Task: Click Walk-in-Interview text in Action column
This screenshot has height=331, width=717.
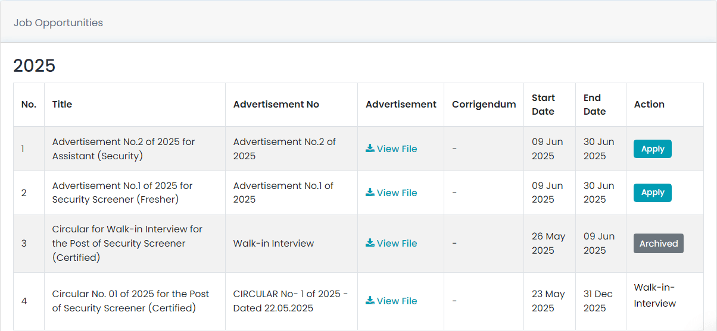Action: [654, 295]
